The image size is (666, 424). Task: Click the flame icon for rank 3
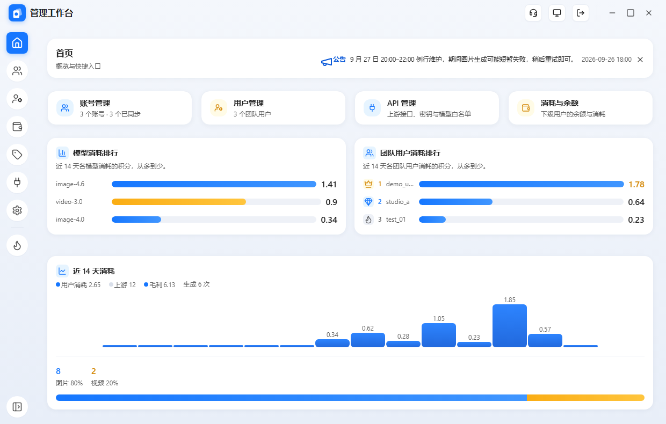tap(368, 220)
